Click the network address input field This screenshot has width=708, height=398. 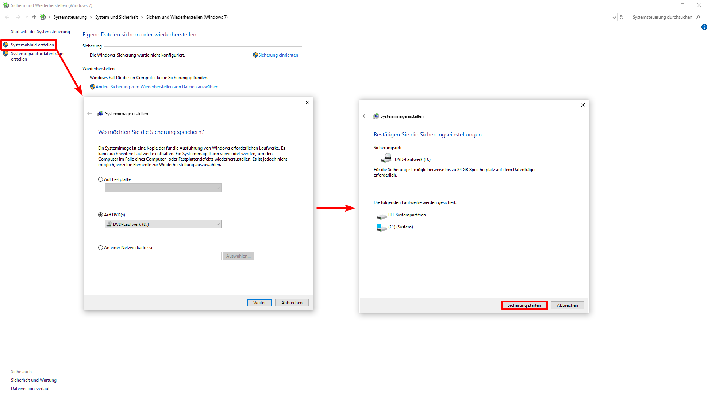(x=163, y=256)
